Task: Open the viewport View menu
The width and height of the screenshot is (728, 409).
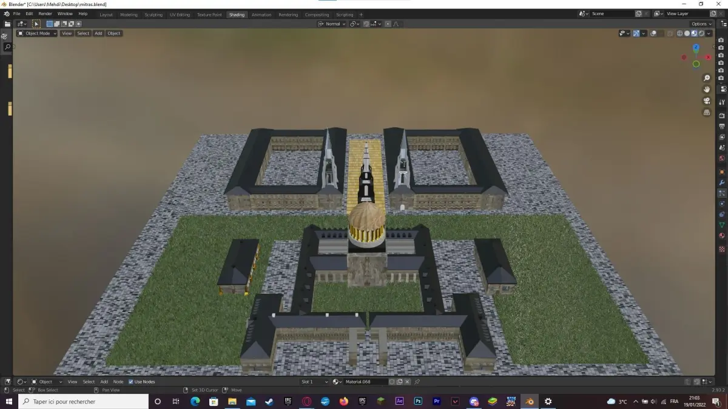Action: click(x=67, y=33)
